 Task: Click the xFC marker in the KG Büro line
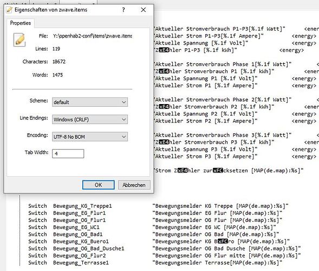click(223, 241)
